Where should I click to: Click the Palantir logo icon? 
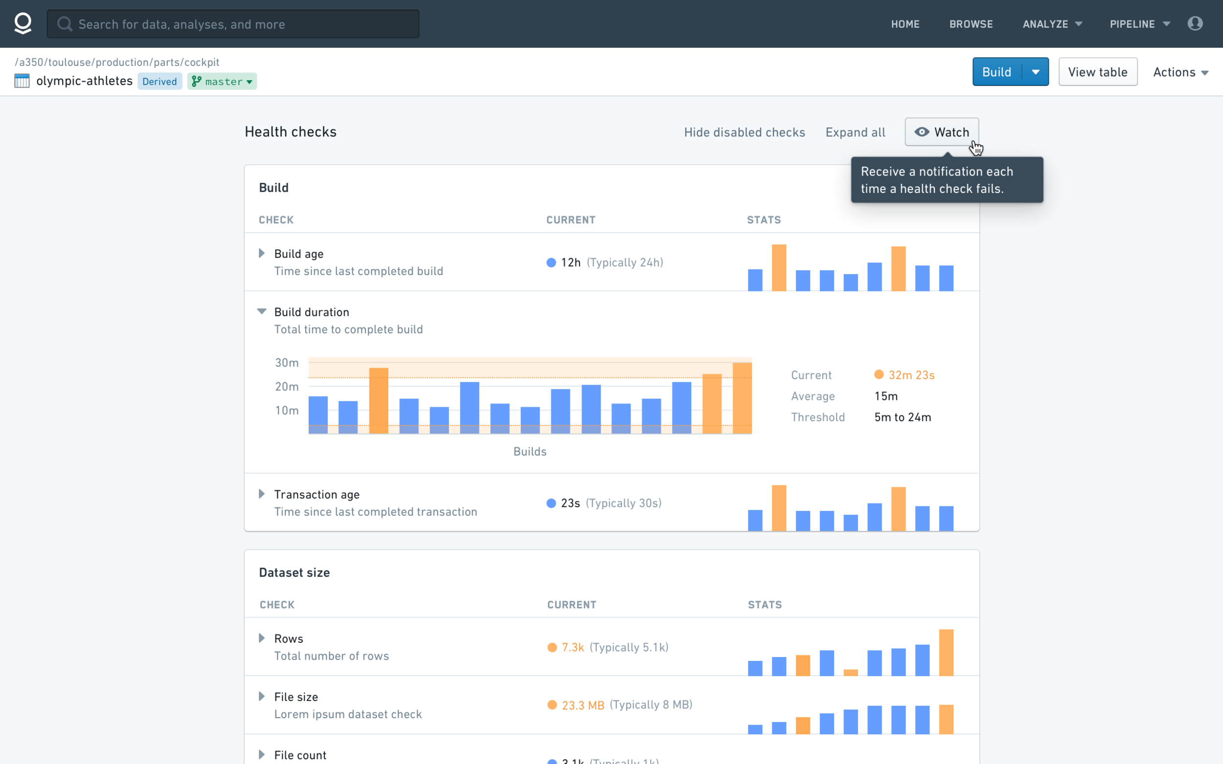(x=23, y=24)
